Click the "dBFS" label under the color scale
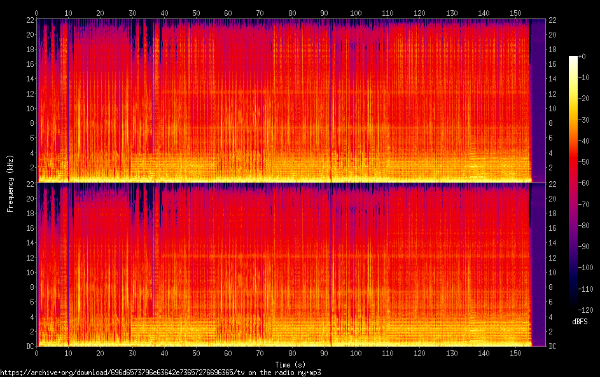Screen dimensions: 600x377 tap(580, 322)
